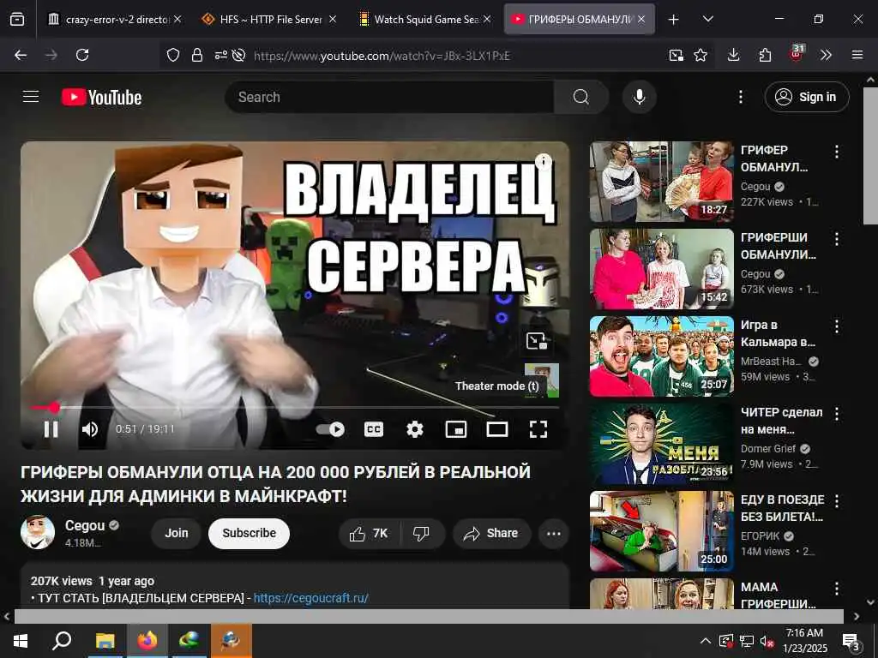Viewport: 878px width, 658px height.
Task: Open ГРИФЕР ОБМАНУЛ video thumbnail 18:27
Action: [x=661, y=182]
